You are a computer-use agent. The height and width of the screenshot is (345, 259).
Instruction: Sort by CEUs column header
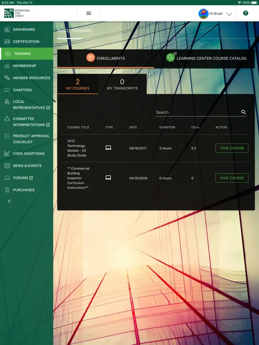click(x=195, y=128)
